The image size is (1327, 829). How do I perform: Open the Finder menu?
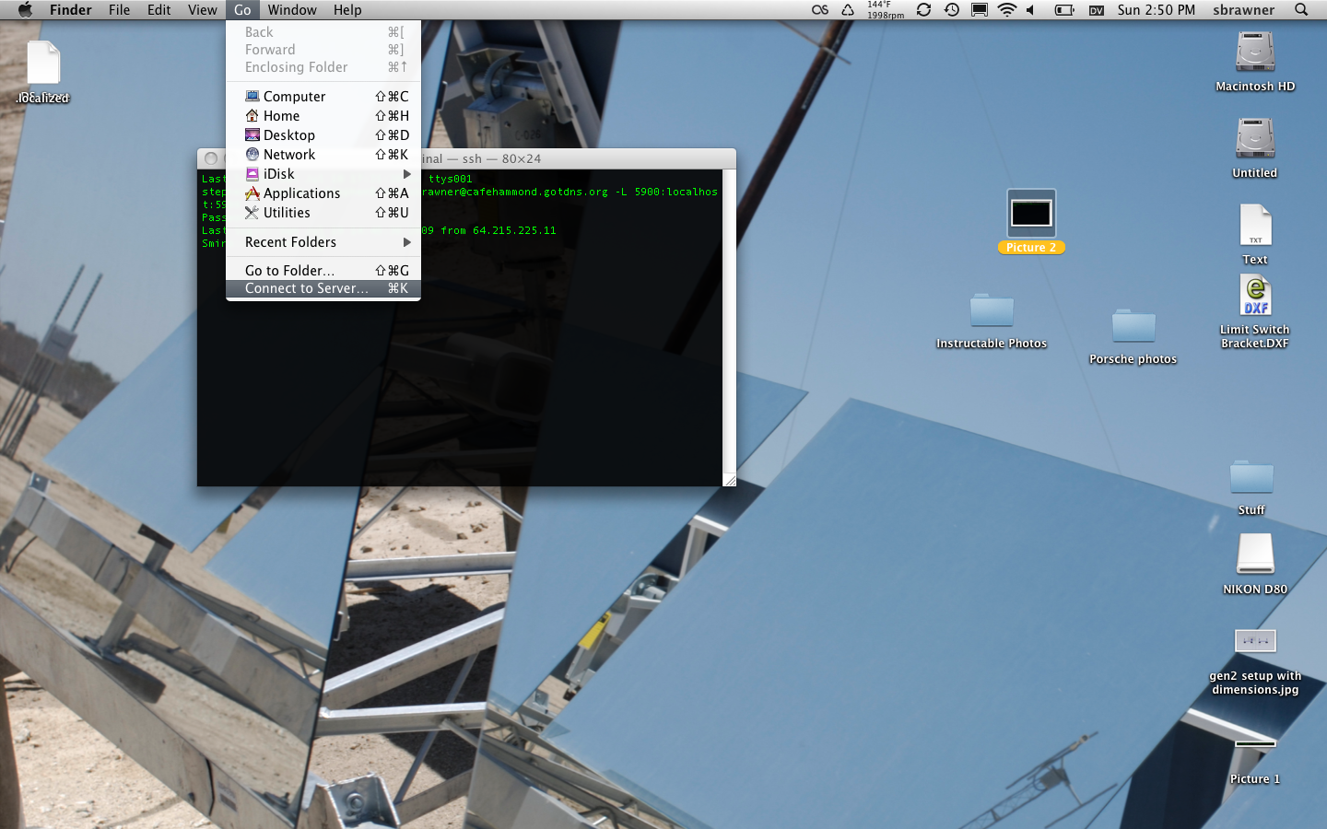[x=70, y=10]
